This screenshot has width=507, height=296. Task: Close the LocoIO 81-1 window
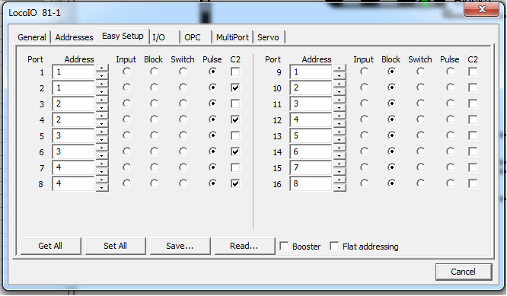tap(481, 9)
